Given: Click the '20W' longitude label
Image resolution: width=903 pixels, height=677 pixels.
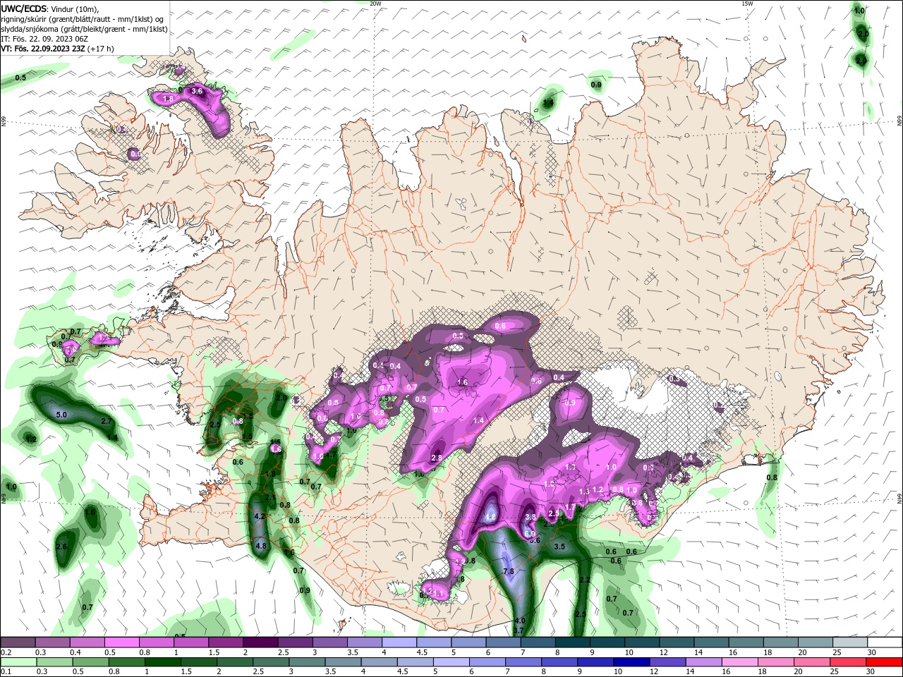Looking at the screenshot, I should (x=375, y=4).
